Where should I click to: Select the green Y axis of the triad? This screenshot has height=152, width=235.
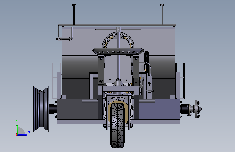(17, 130)
